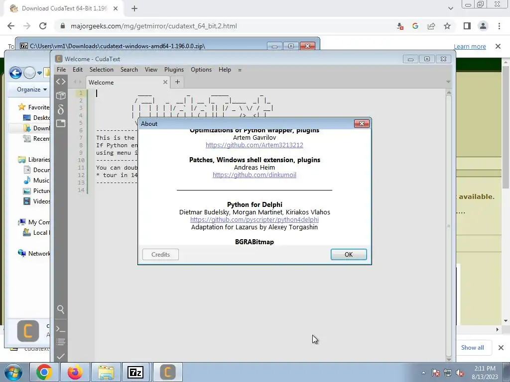The height and width of the screenshot is (382, 510).
Task: Show the Console panel icon
Action: pyautogui.click(x=61, y=329)
